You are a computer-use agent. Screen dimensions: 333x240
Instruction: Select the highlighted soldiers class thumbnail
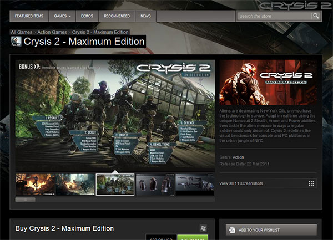tap(115, 185)
